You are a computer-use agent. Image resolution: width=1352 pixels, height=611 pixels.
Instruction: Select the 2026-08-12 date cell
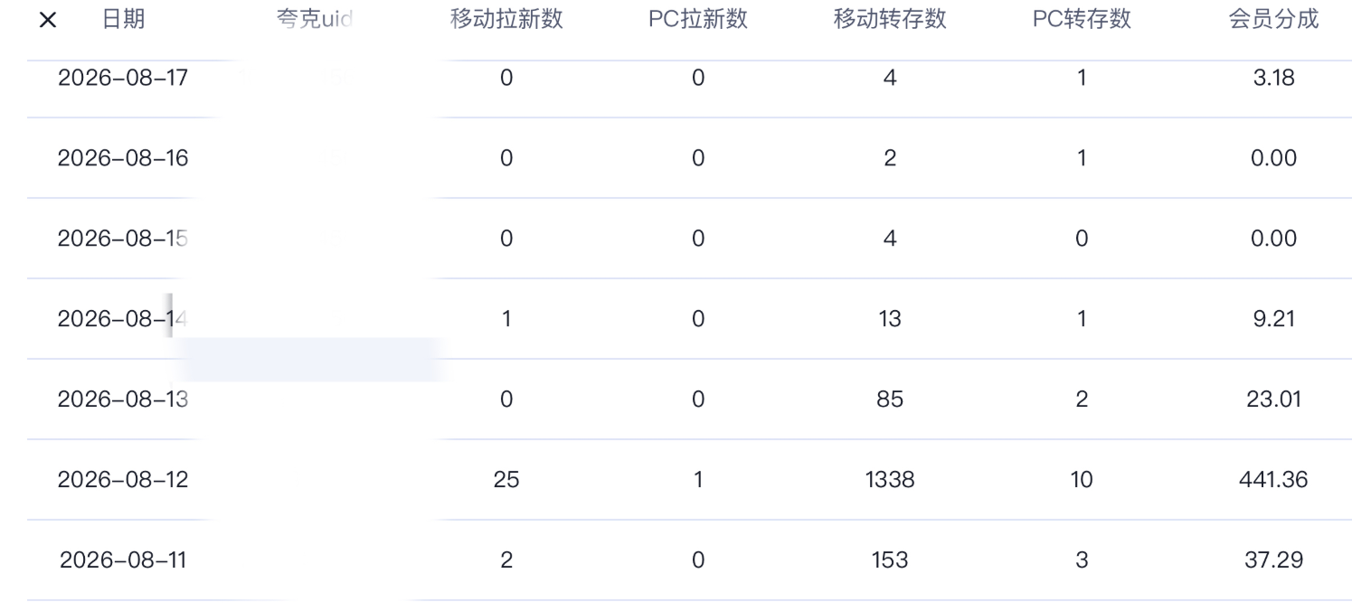click(123, 480)
